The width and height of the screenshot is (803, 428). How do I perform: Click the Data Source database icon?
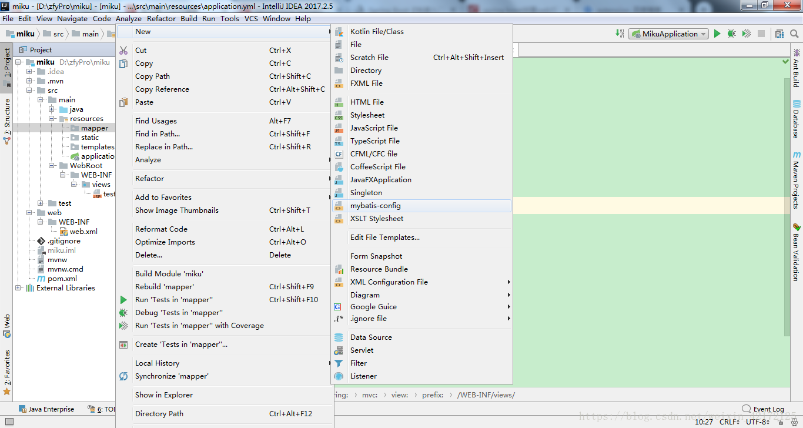click(339, 337)
